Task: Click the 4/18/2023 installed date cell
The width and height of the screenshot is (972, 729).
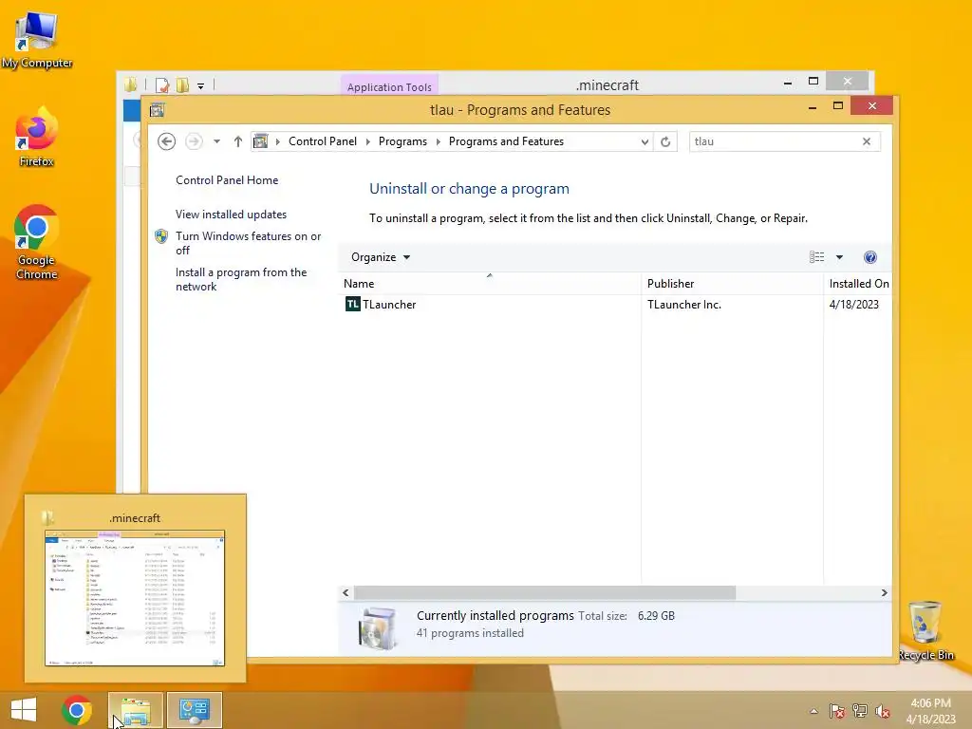Action: click(x=853, y=305)
